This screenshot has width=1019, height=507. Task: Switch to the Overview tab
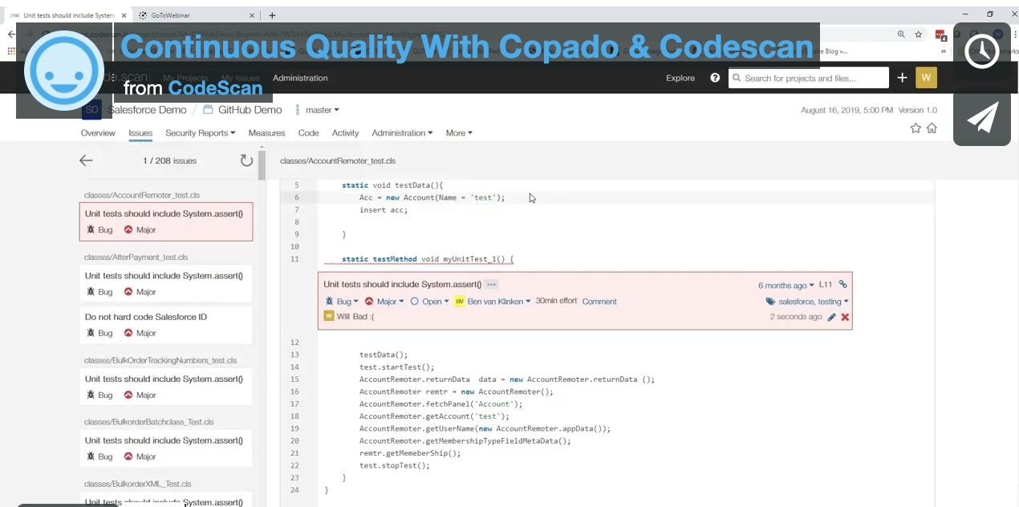pos(98,133)
